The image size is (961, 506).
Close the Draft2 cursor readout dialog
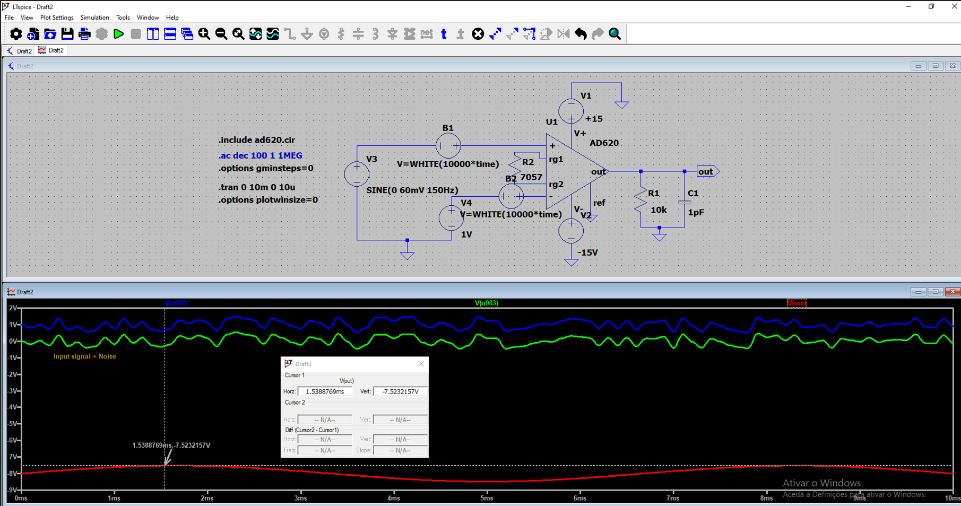coord(421,364)
